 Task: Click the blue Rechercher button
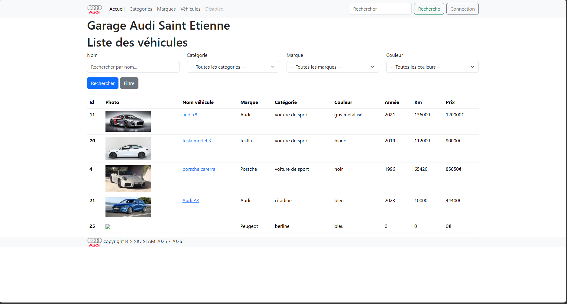tap(103, 83)
